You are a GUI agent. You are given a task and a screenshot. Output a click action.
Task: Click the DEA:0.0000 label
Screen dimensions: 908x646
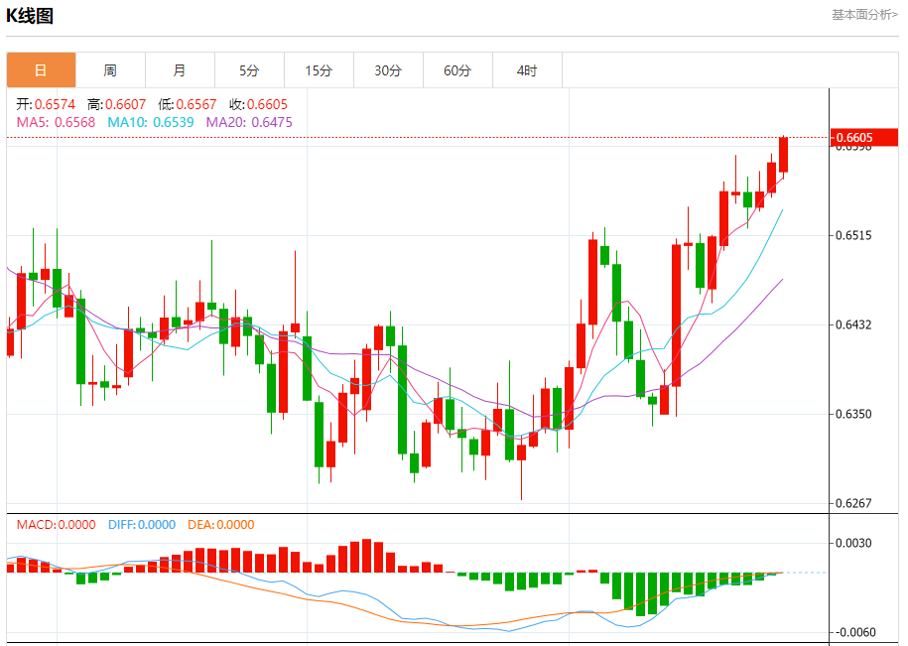[221, 525]
